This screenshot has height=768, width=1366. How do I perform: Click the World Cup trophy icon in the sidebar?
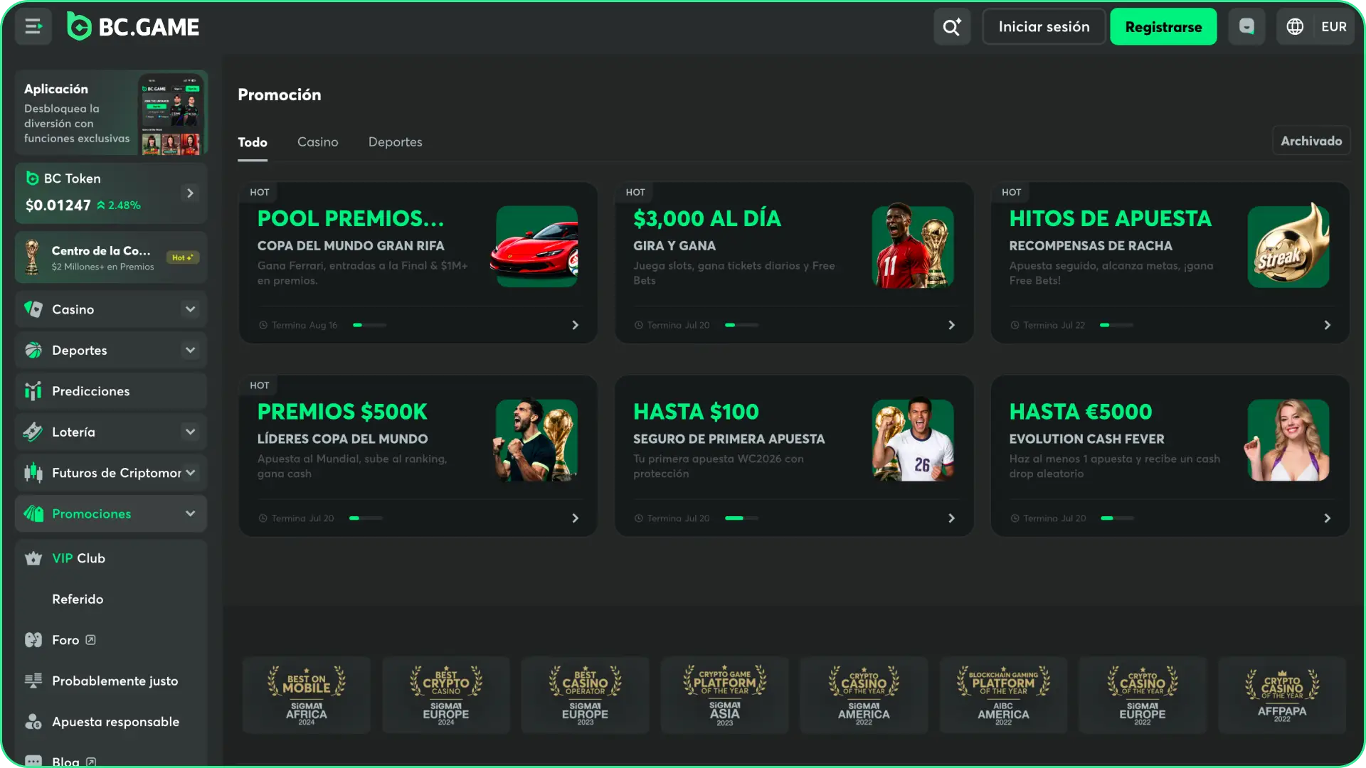point(32,257)
